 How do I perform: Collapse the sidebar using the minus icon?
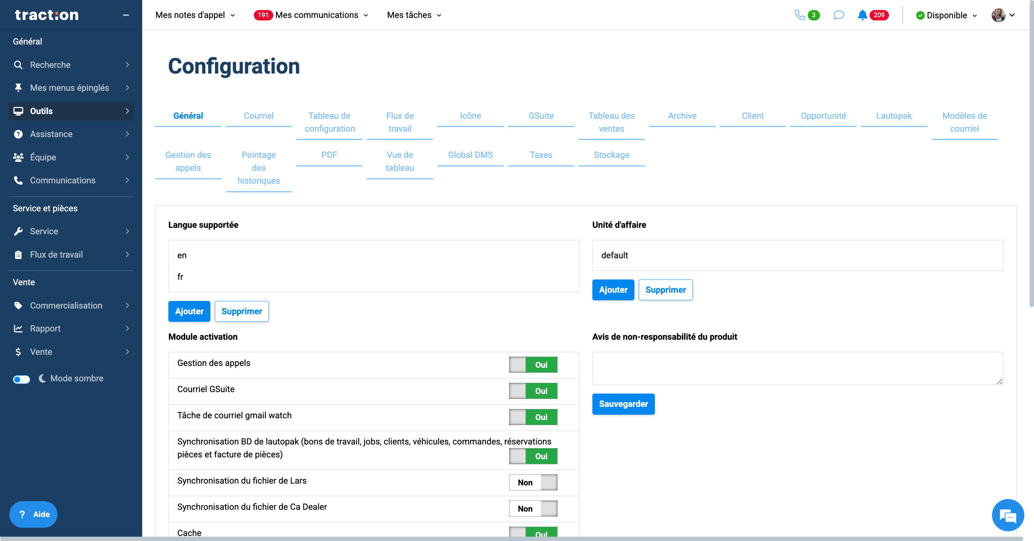point(126,15)
